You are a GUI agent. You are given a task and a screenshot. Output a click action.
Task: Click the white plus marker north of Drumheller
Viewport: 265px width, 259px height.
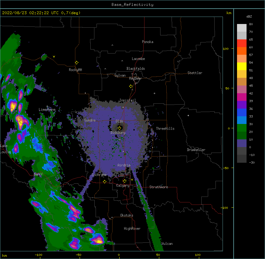[188, 115]
